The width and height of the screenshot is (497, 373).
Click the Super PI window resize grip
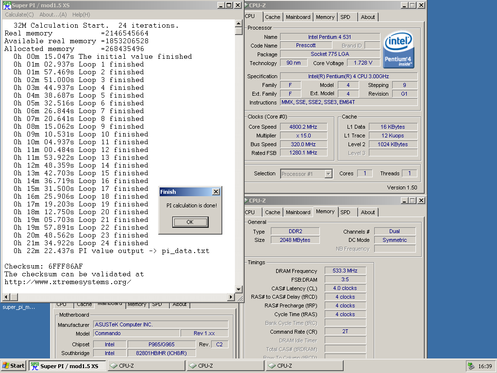point(240,298)
